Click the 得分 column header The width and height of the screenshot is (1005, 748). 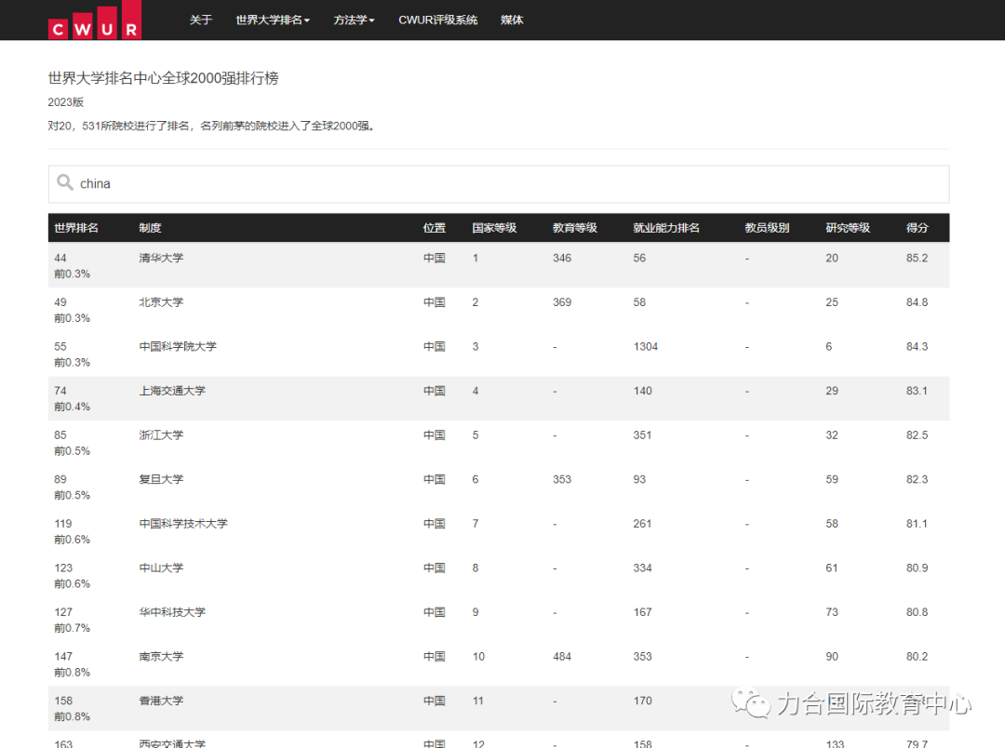coord(918,228)
